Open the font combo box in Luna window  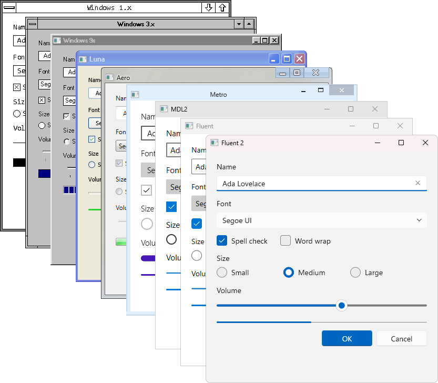coord(95,123)
